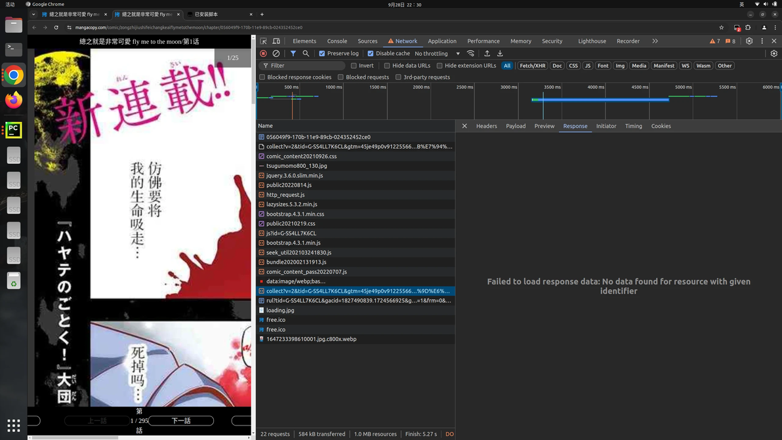Open DevTools customize three-dot menu
The image size is (782, 440).
[762, 41]
